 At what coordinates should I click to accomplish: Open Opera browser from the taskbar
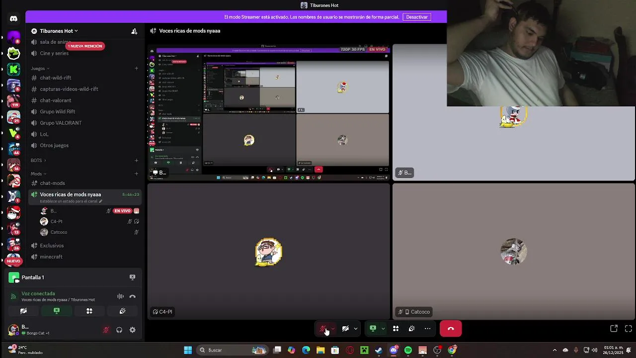[350, 350]
